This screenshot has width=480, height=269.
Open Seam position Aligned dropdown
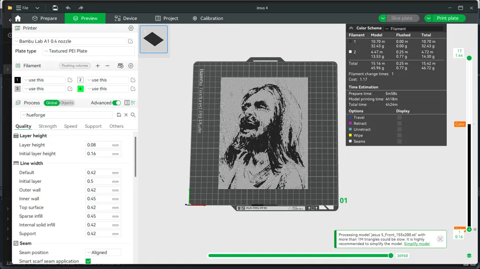[103, 253]
